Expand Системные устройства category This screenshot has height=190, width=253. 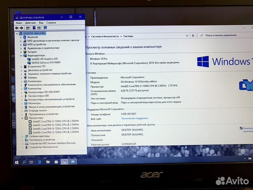coord(22,140)
